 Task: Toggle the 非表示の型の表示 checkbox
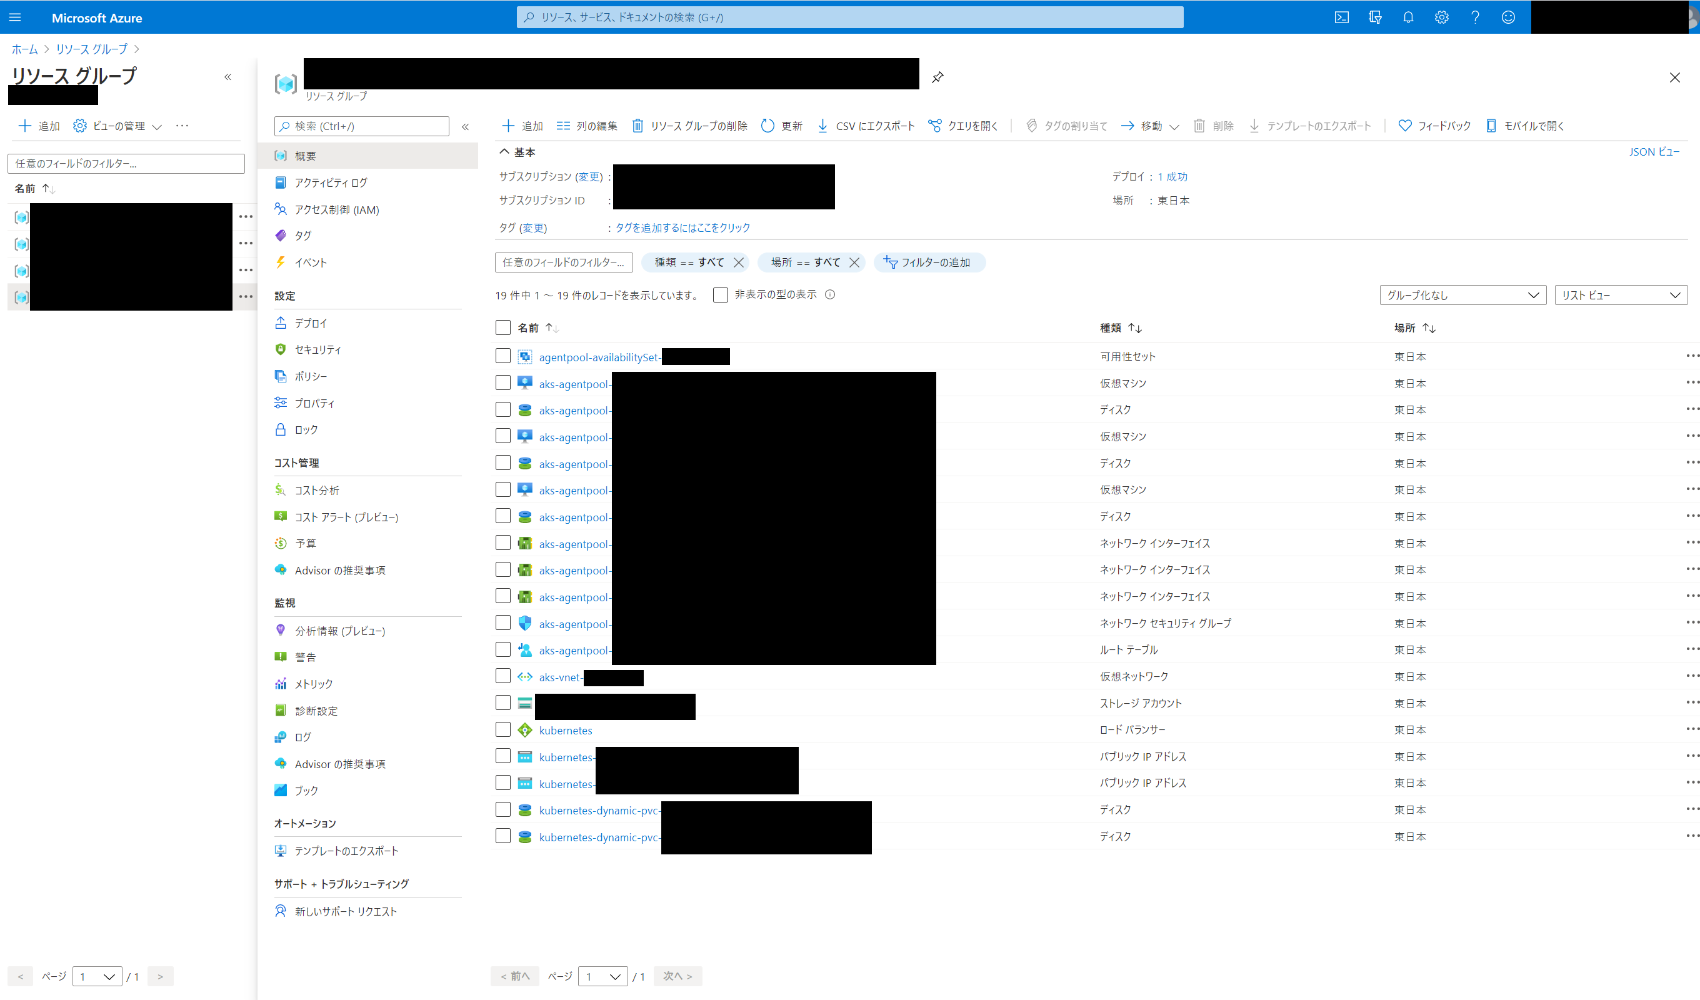click(720, 295)
